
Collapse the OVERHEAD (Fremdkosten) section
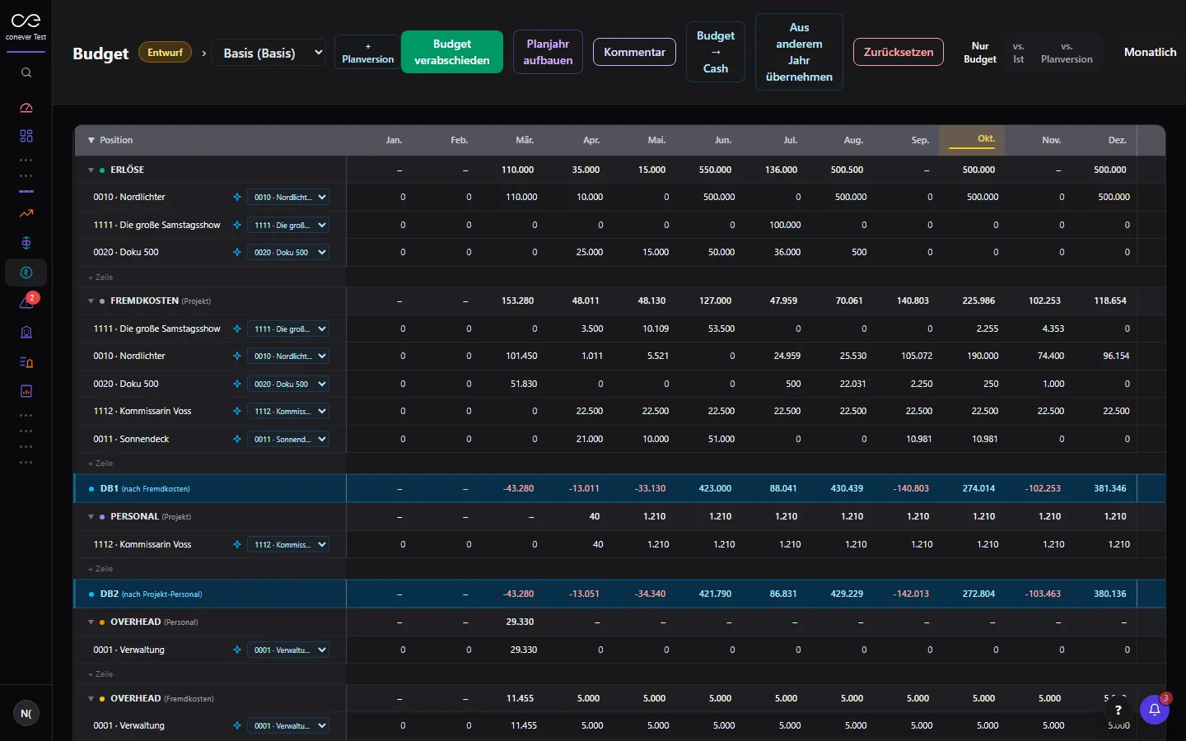click(x=91, y=699)
